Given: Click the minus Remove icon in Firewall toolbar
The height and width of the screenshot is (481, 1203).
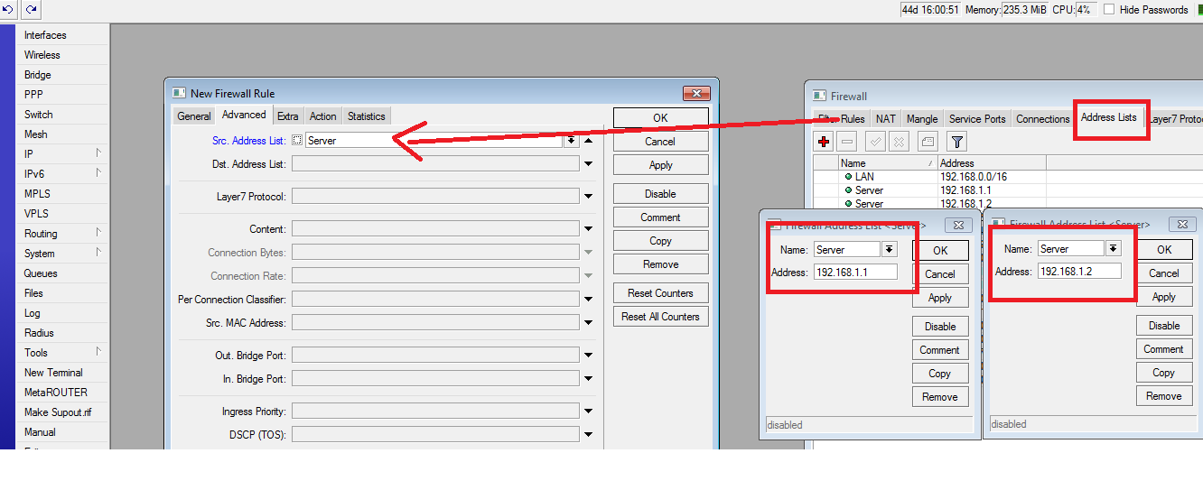Looking at the screenshot, I should tap(847, 142).
